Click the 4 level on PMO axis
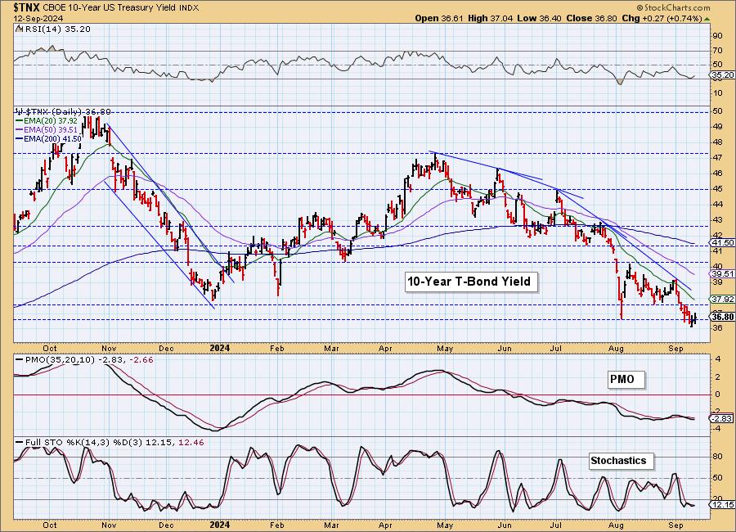Screen dimensions: 736x532 717,360
